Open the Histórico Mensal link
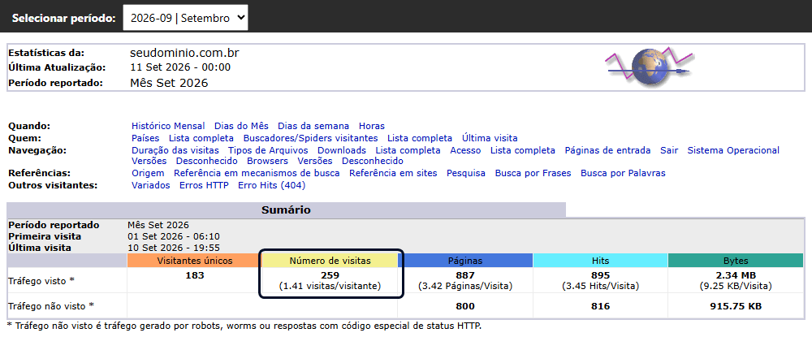 (x=168, y=126)
